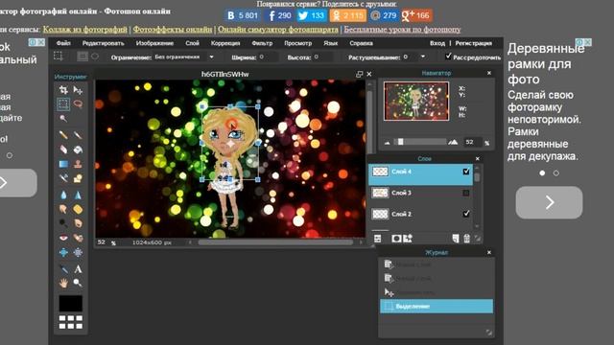614x345 pixels.
Task: Select the Sponge tool
Action: pos(78,209)
